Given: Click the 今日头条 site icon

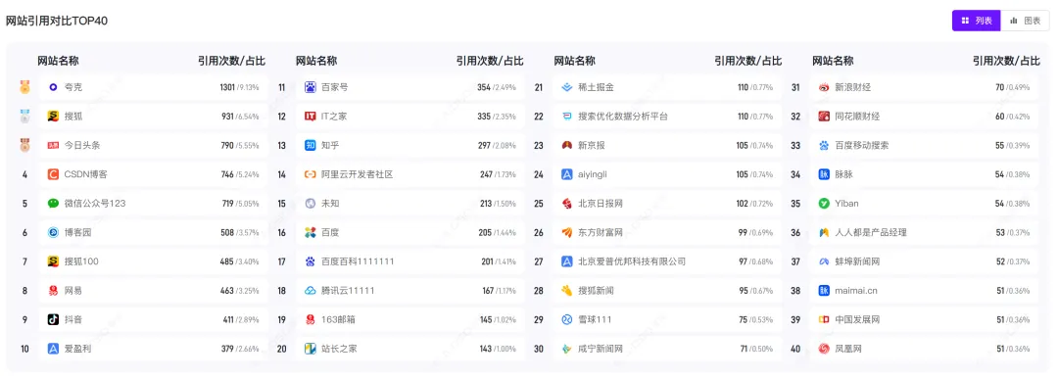Looking at the screenshot, I should [x=53, y=145].
